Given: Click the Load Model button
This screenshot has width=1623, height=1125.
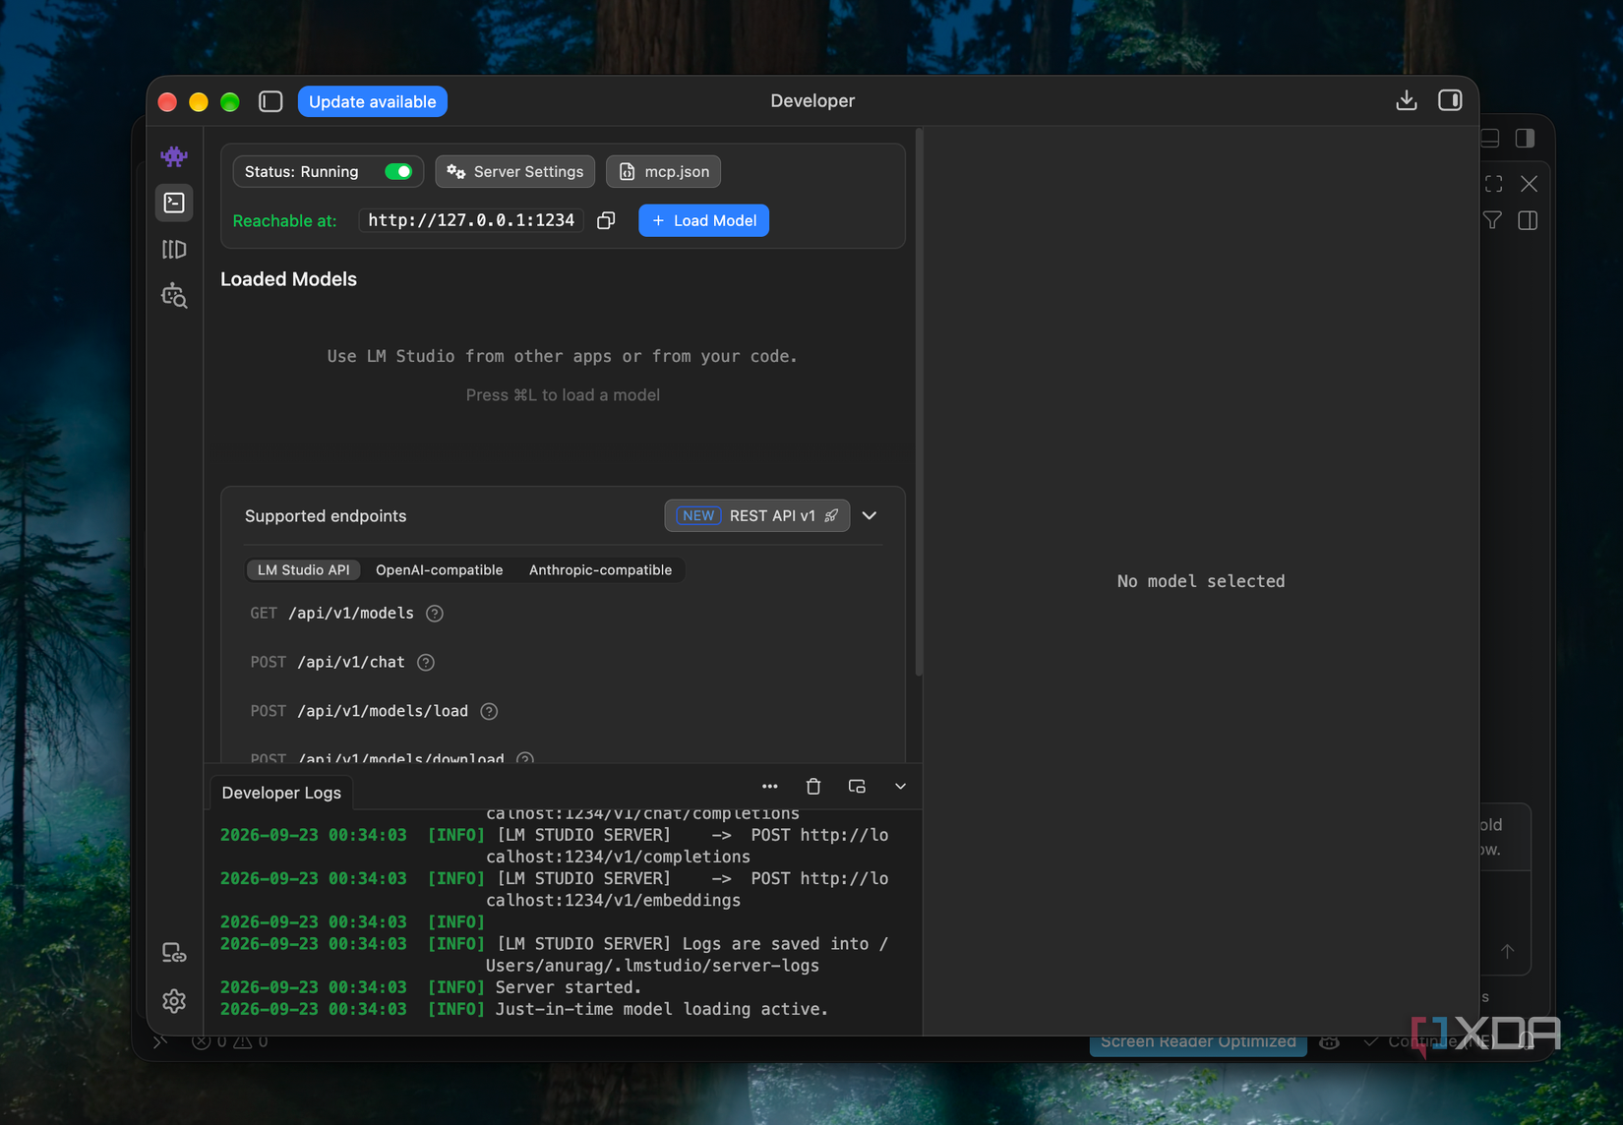Looking at the screenshot, I should [x=704, y=220].
